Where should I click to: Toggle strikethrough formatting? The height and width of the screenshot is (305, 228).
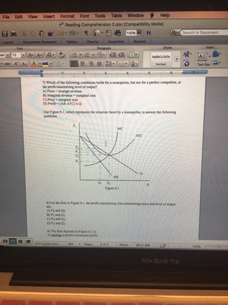point(7,64)
